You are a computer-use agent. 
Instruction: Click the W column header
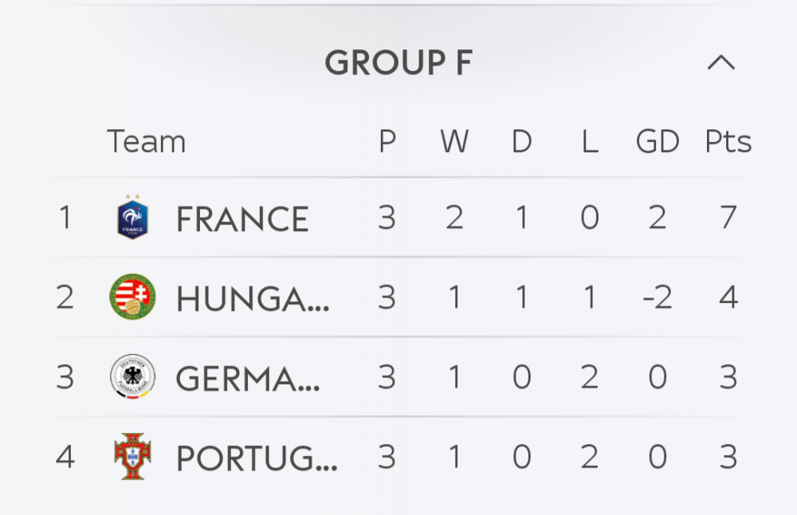(x=454, y=142)
